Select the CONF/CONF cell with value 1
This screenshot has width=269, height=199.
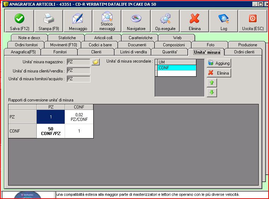pos(79,131)
